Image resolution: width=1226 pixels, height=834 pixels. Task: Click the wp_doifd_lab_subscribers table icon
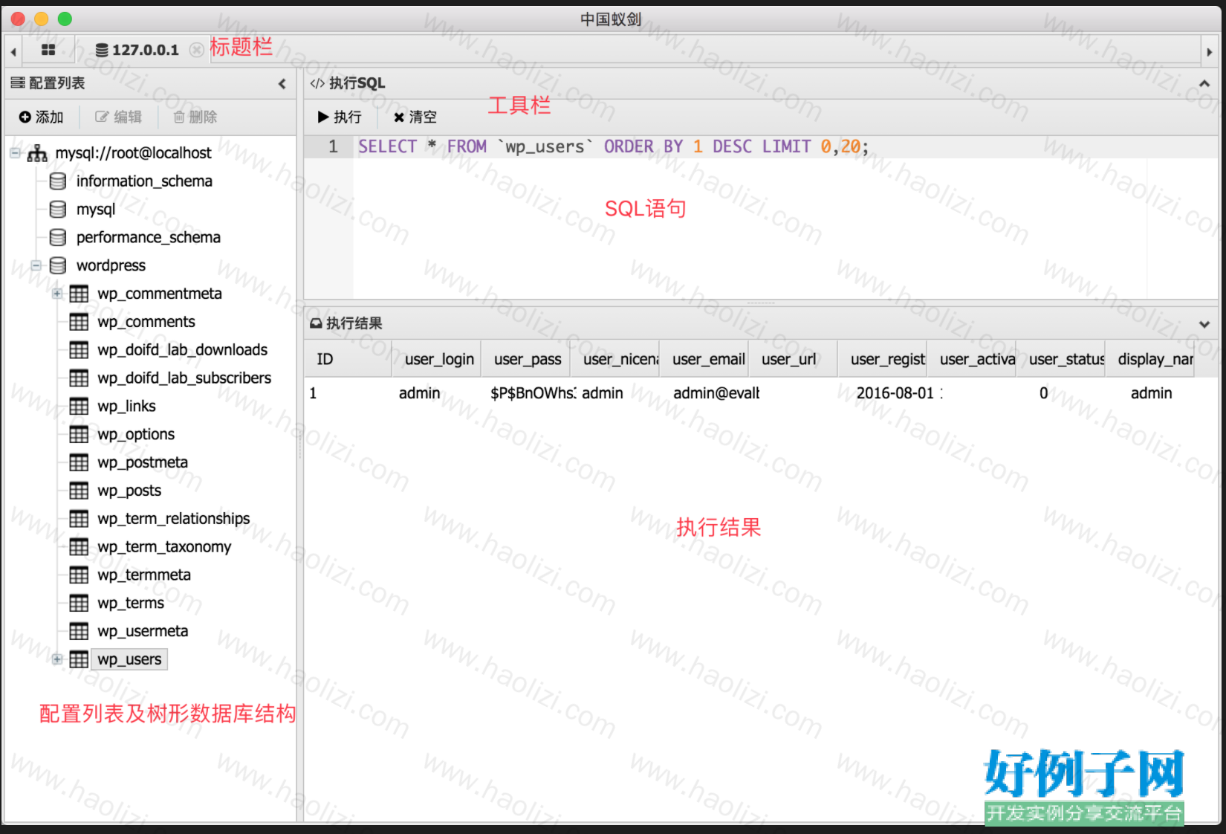[x=79, y=378]
